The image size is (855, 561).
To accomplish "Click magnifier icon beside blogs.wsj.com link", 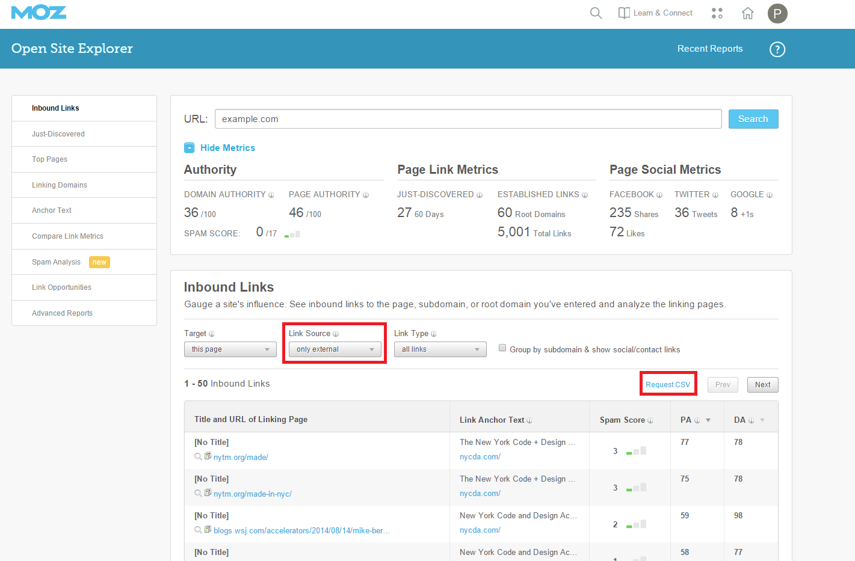I will click(198, 530).
